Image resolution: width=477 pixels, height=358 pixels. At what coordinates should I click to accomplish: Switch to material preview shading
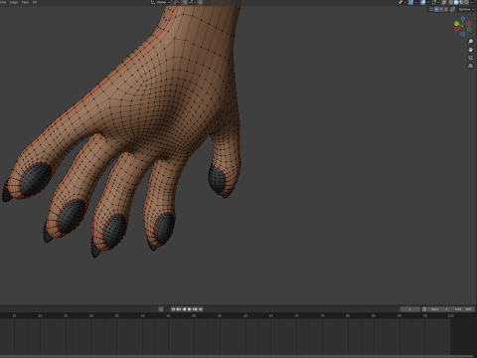click(x=461, y=2)
